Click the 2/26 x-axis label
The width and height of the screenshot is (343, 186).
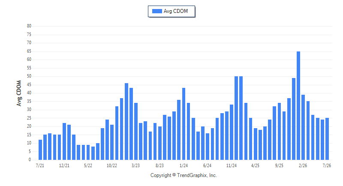(x=303, y=166)
